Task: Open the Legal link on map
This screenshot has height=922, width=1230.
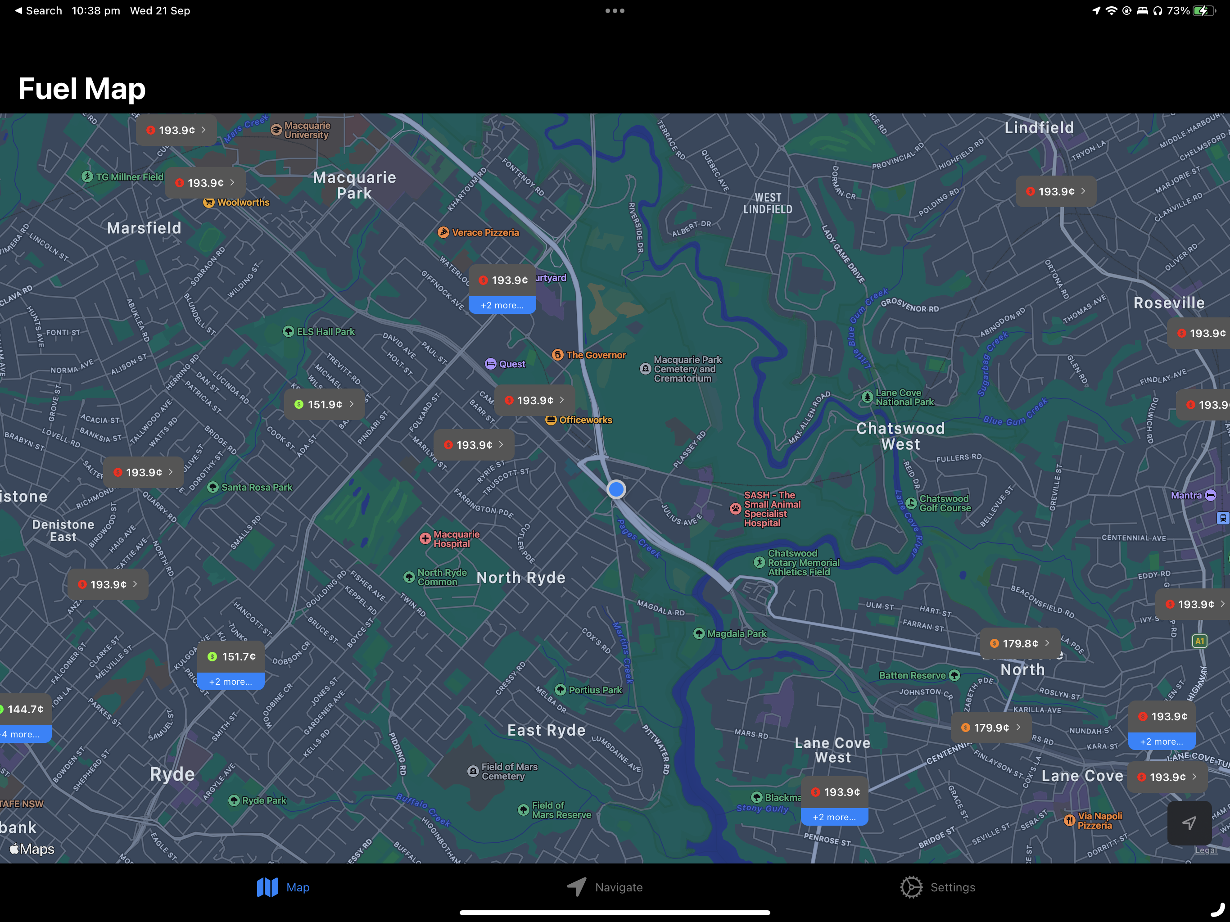Action: [x=1206, y=850]
